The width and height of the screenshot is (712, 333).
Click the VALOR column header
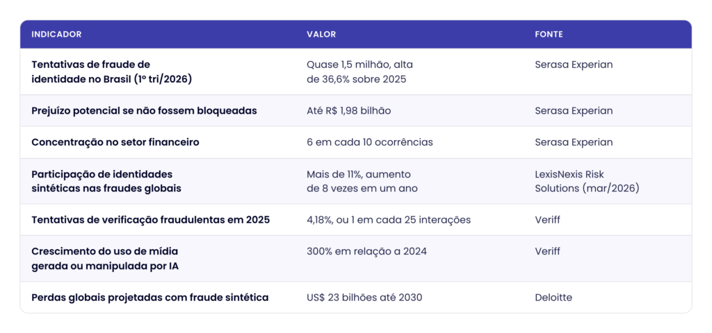point(321,35)
